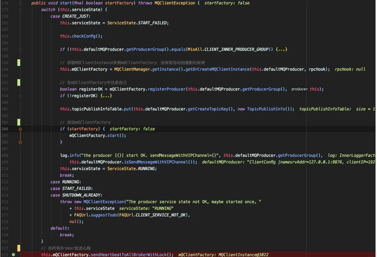This screenshot has height=257, width=377.
Task: Expand the {...} placeholder after CLIENT_INNER_PRODUCER_GROUP
Action: (282, 50)
